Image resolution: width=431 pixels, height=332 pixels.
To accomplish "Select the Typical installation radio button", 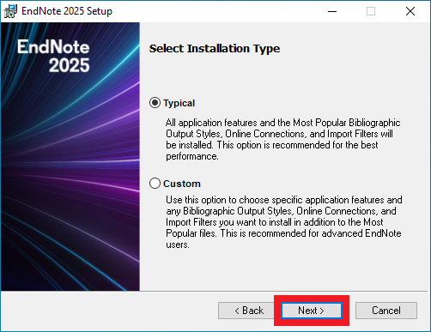I will coord(155,103).
